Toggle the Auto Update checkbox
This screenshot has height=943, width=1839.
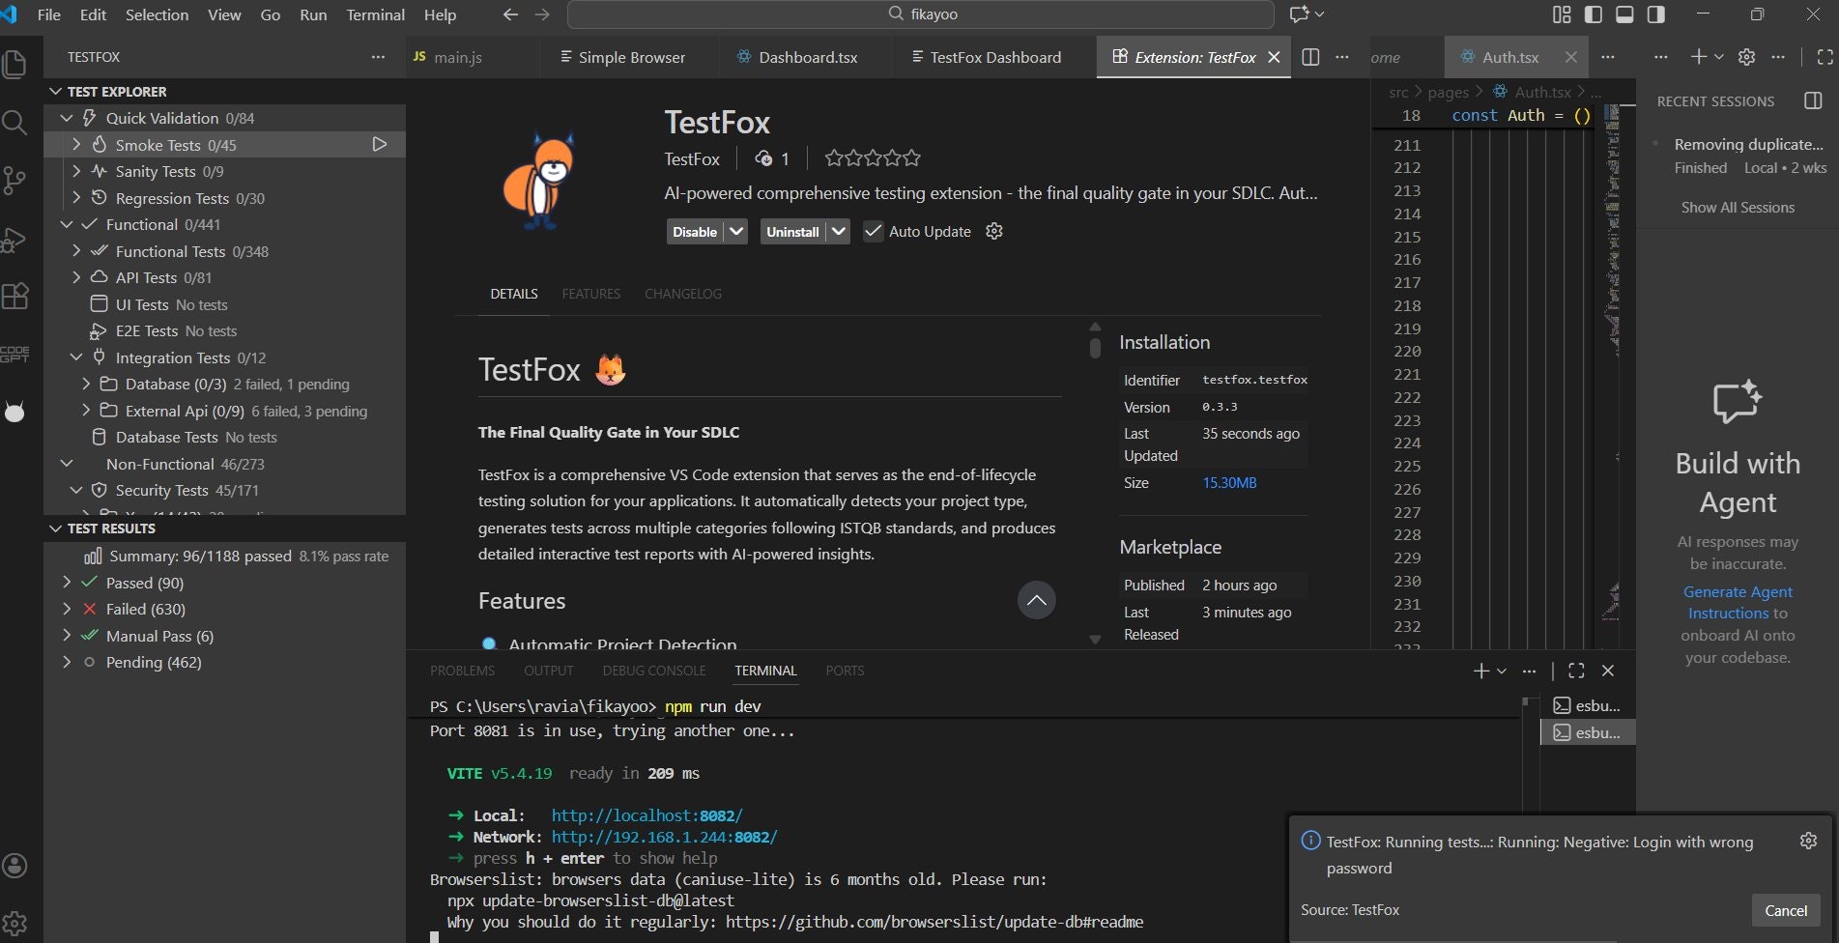(874, 231)
